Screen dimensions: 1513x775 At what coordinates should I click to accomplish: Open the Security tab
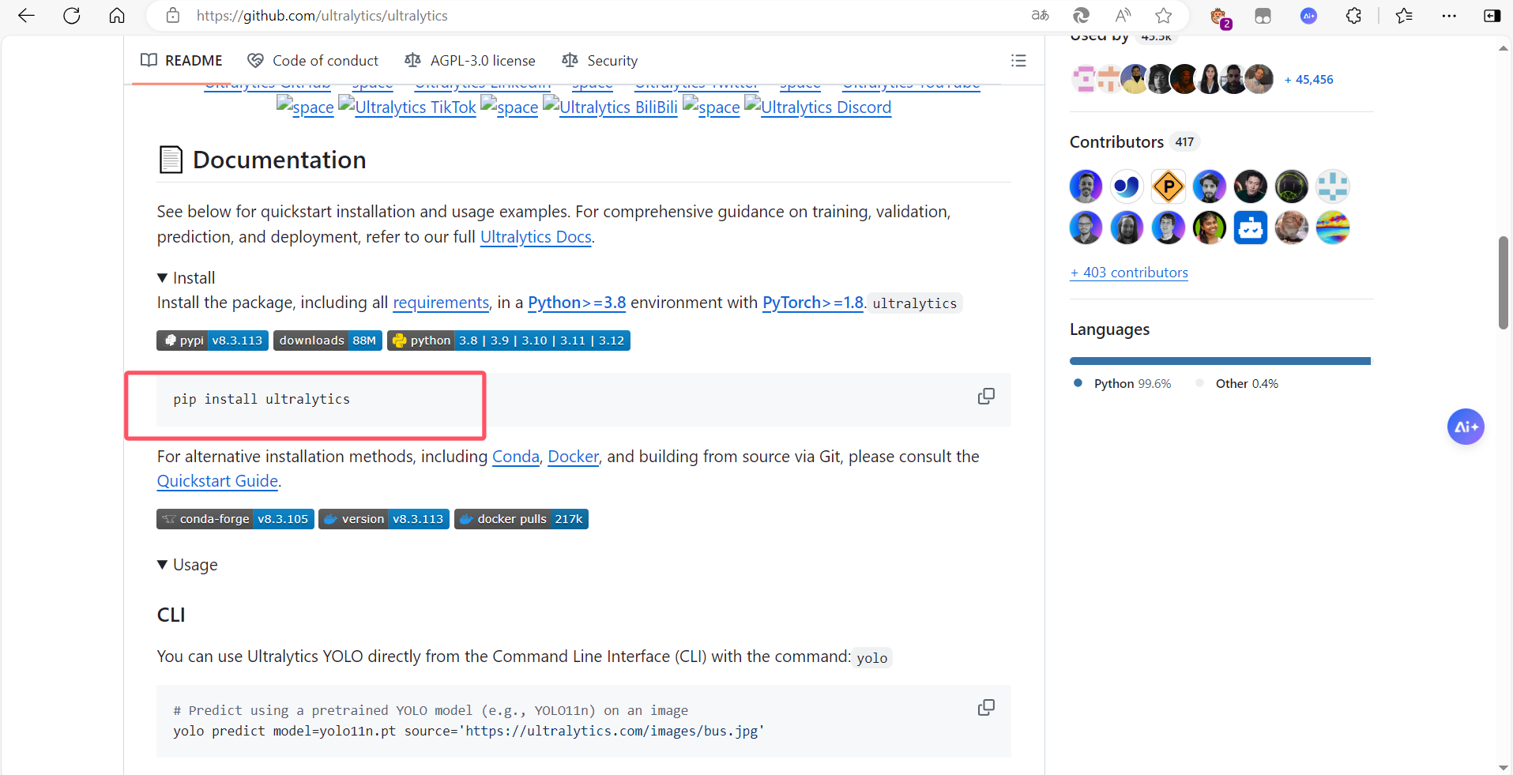click(x=600, y=61)
